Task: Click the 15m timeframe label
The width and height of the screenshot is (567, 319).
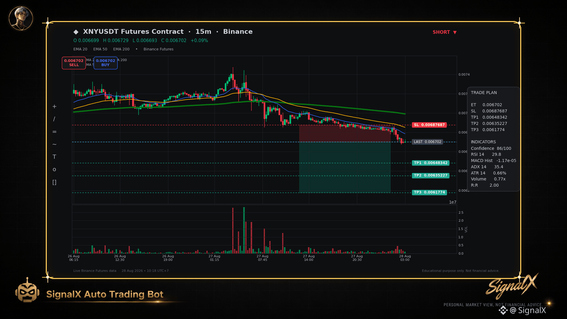Action: tap(203, 32)
